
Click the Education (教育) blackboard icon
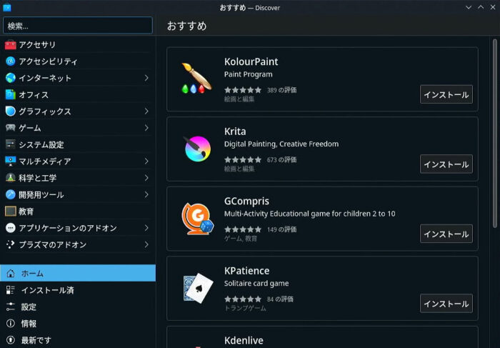coord(10,212)
